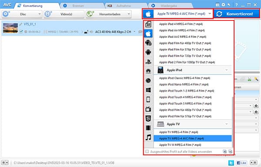Open the AC3 audio track dropdown arrow
The height and width of the screenshot is (167, 261).
point(134,32)
